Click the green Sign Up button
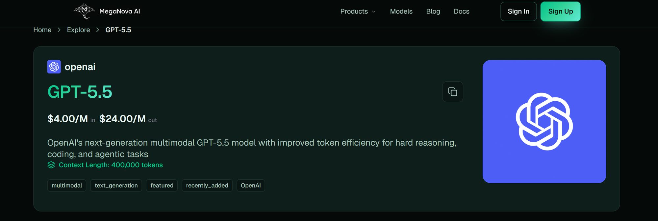The width and height of the screenshot is (658, 221). pos(561,11)
